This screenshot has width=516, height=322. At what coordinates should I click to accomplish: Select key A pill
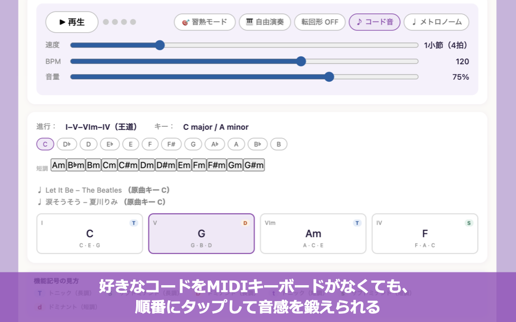click(x=236, y=144)
